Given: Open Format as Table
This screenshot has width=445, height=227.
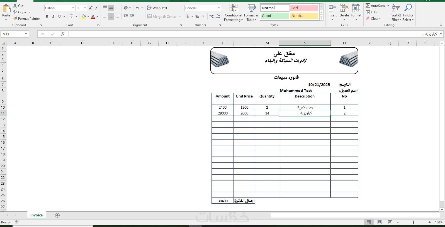Looking at the screenshot, I should 251,13.
